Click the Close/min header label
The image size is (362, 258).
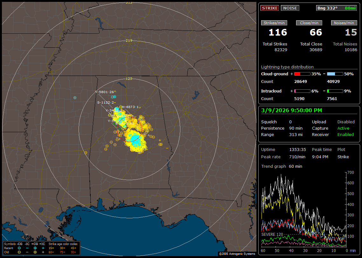309,23
